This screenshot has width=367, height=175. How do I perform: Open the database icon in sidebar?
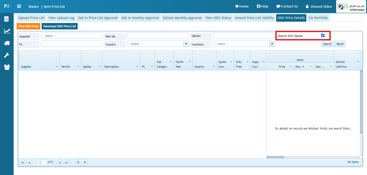7,19
